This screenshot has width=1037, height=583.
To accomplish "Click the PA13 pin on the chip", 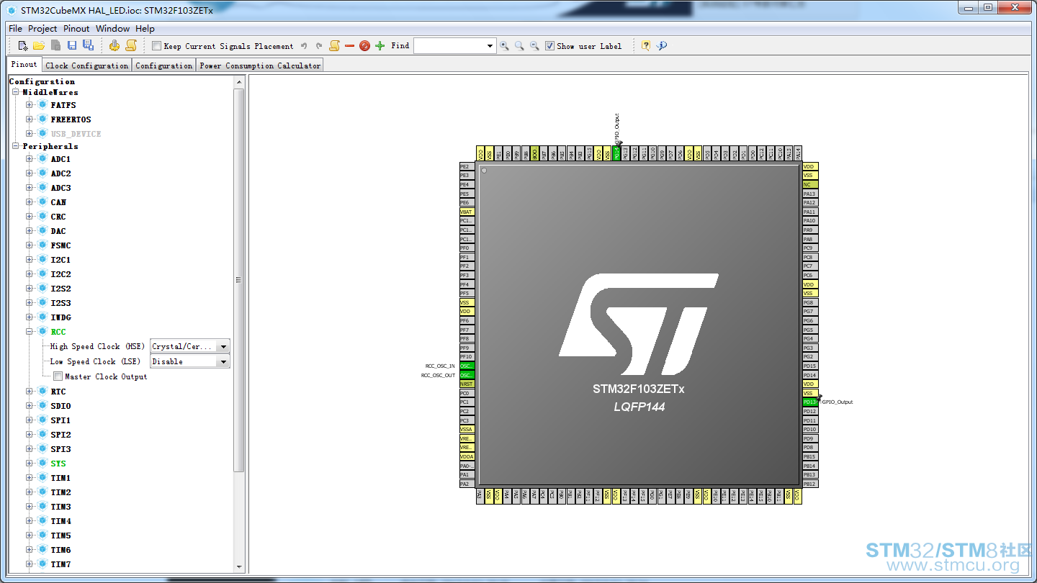I will [x=810, y=194].
